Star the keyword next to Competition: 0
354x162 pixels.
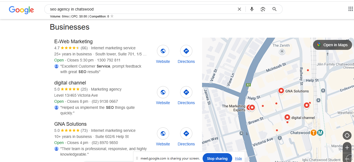coord(112,16)
